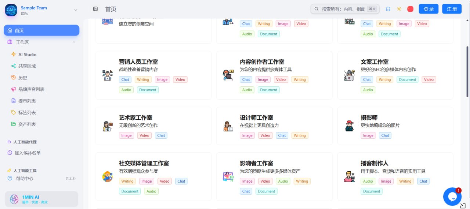This screenshot has height=209, width=470.
Task: Toggle the sidebar collapse icon
Action: 95,9
